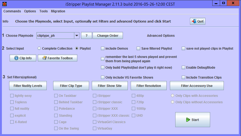The width and height of the screenshot is (241, 136).
Task: Click the app icon in title bar
Action: click(x=4, y=4)
